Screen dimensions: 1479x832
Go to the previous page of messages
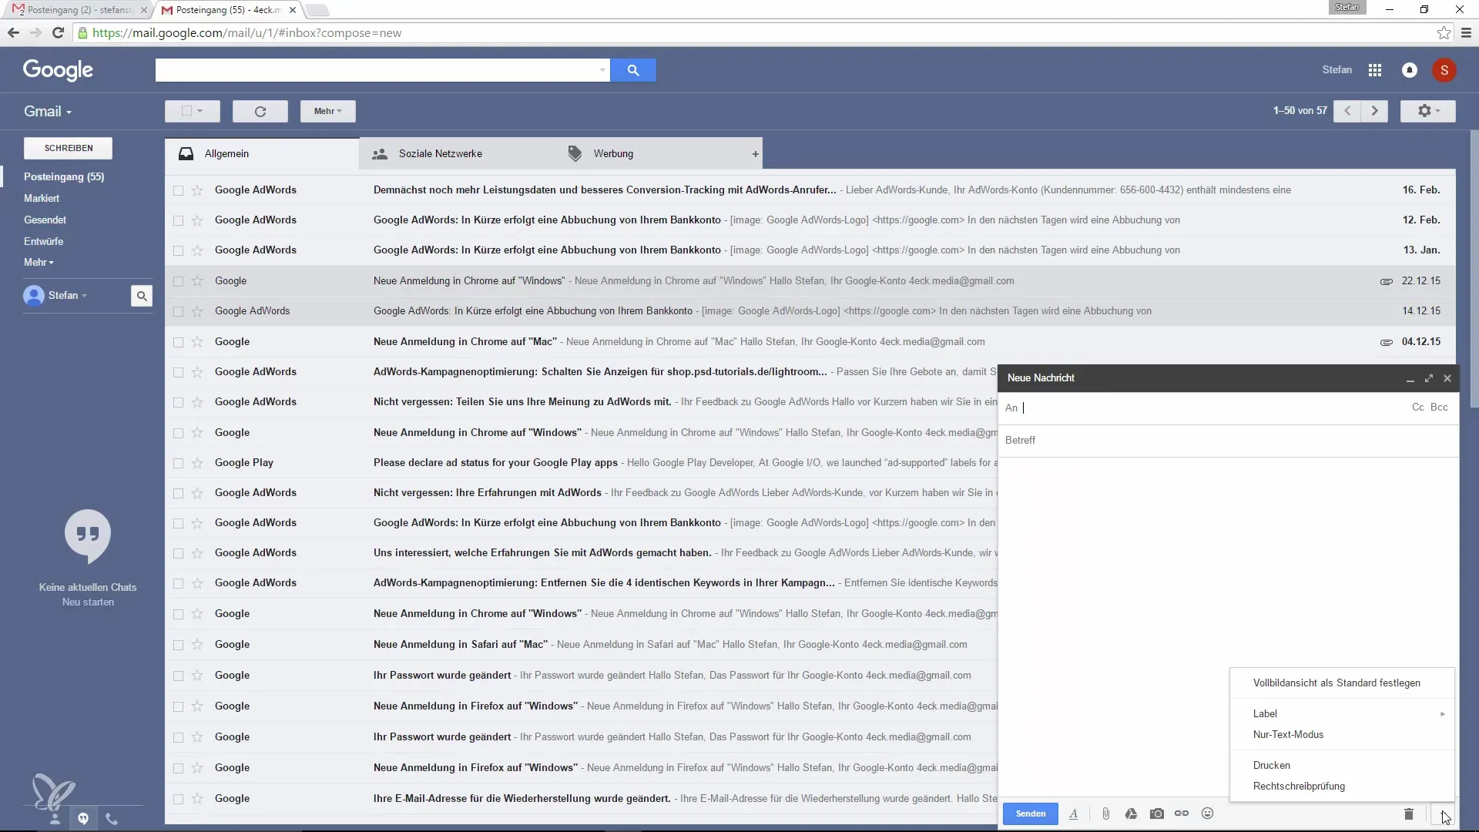(1347, 111)
